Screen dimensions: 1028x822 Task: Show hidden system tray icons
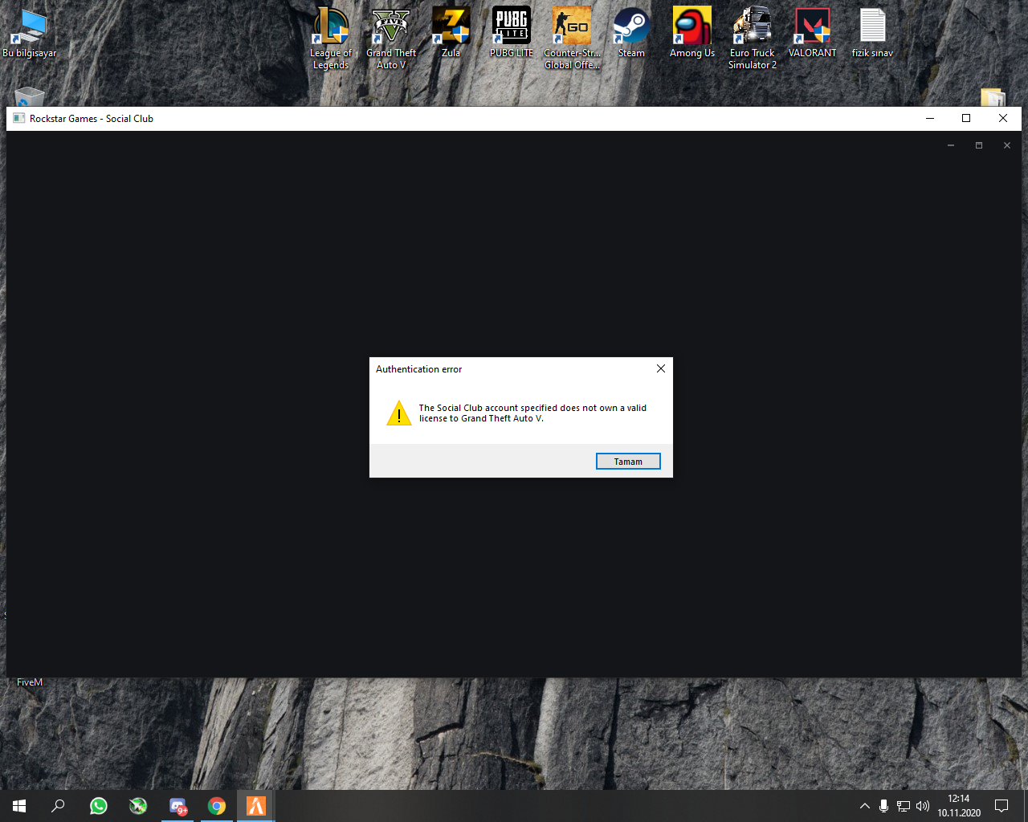click(x=864, y=806)
